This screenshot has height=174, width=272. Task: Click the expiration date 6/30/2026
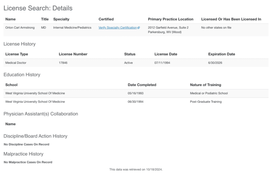point(215,63)
